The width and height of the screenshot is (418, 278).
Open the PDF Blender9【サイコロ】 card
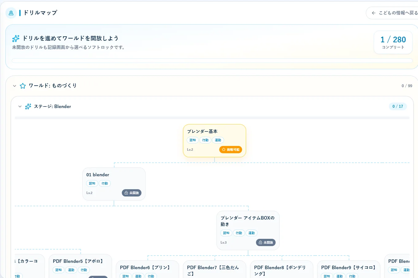coord(349,269)
